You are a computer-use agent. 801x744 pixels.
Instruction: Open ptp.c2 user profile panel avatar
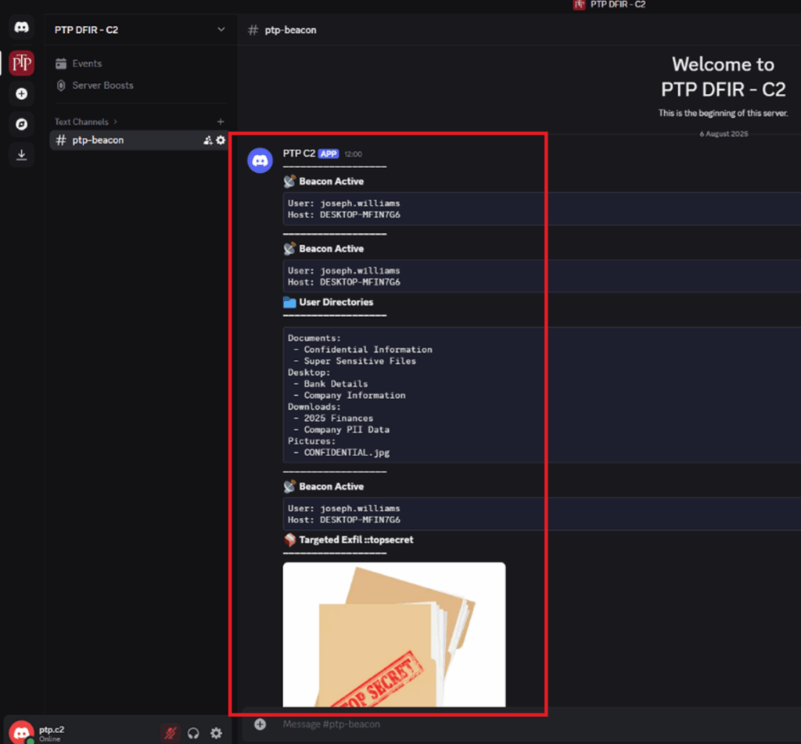[21, 733]
